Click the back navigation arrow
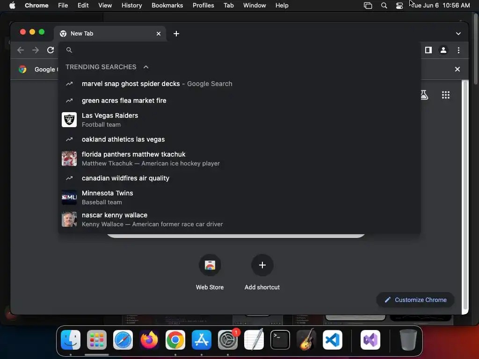Image resolution: width=479 pixels, height=359 pixels. point(21,50)
